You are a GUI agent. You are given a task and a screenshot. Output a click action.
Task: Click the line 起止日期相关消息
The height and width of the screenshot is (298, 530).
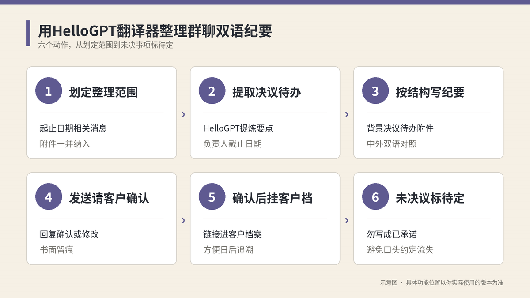[x=73, y=128]
